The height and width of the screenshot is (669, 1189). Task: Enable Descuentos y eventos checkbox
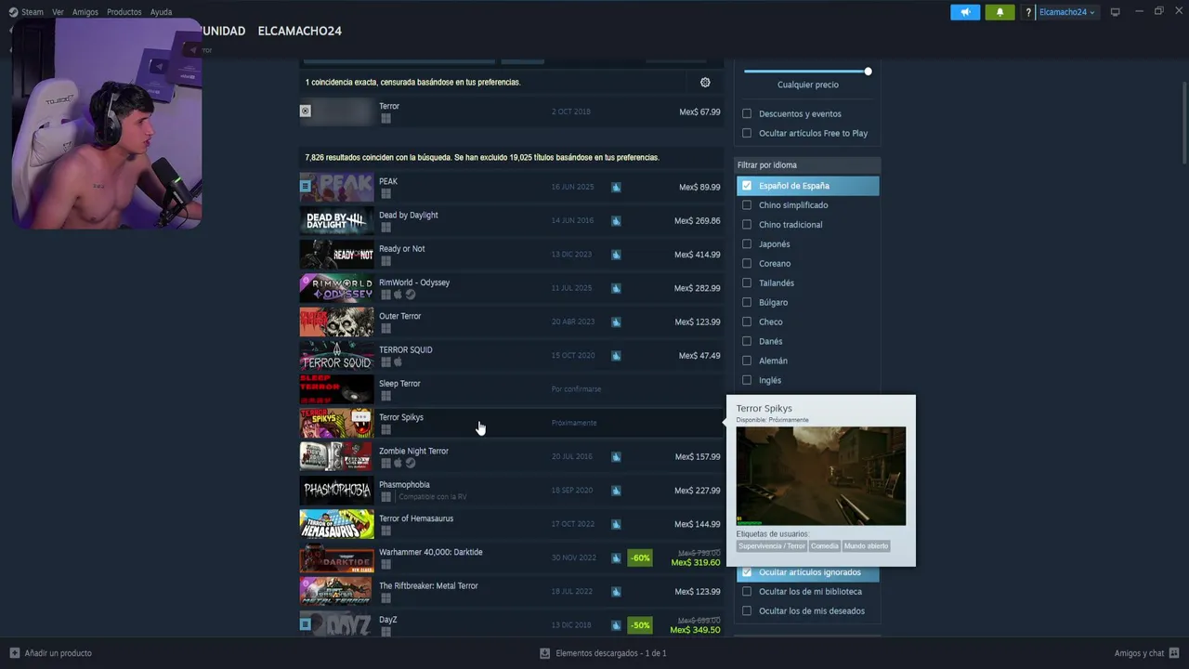click(747, 113)
